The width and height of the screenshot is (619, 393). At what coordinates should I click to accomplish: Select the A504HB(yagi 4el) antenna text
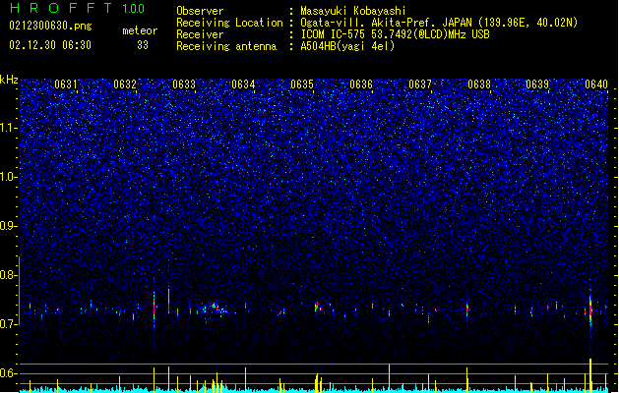click(347, 46)
